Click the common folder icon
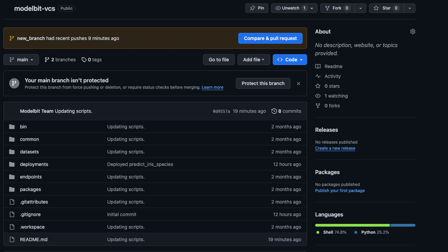The width and height of the screenshot is (448, 252). coord(12,139)
